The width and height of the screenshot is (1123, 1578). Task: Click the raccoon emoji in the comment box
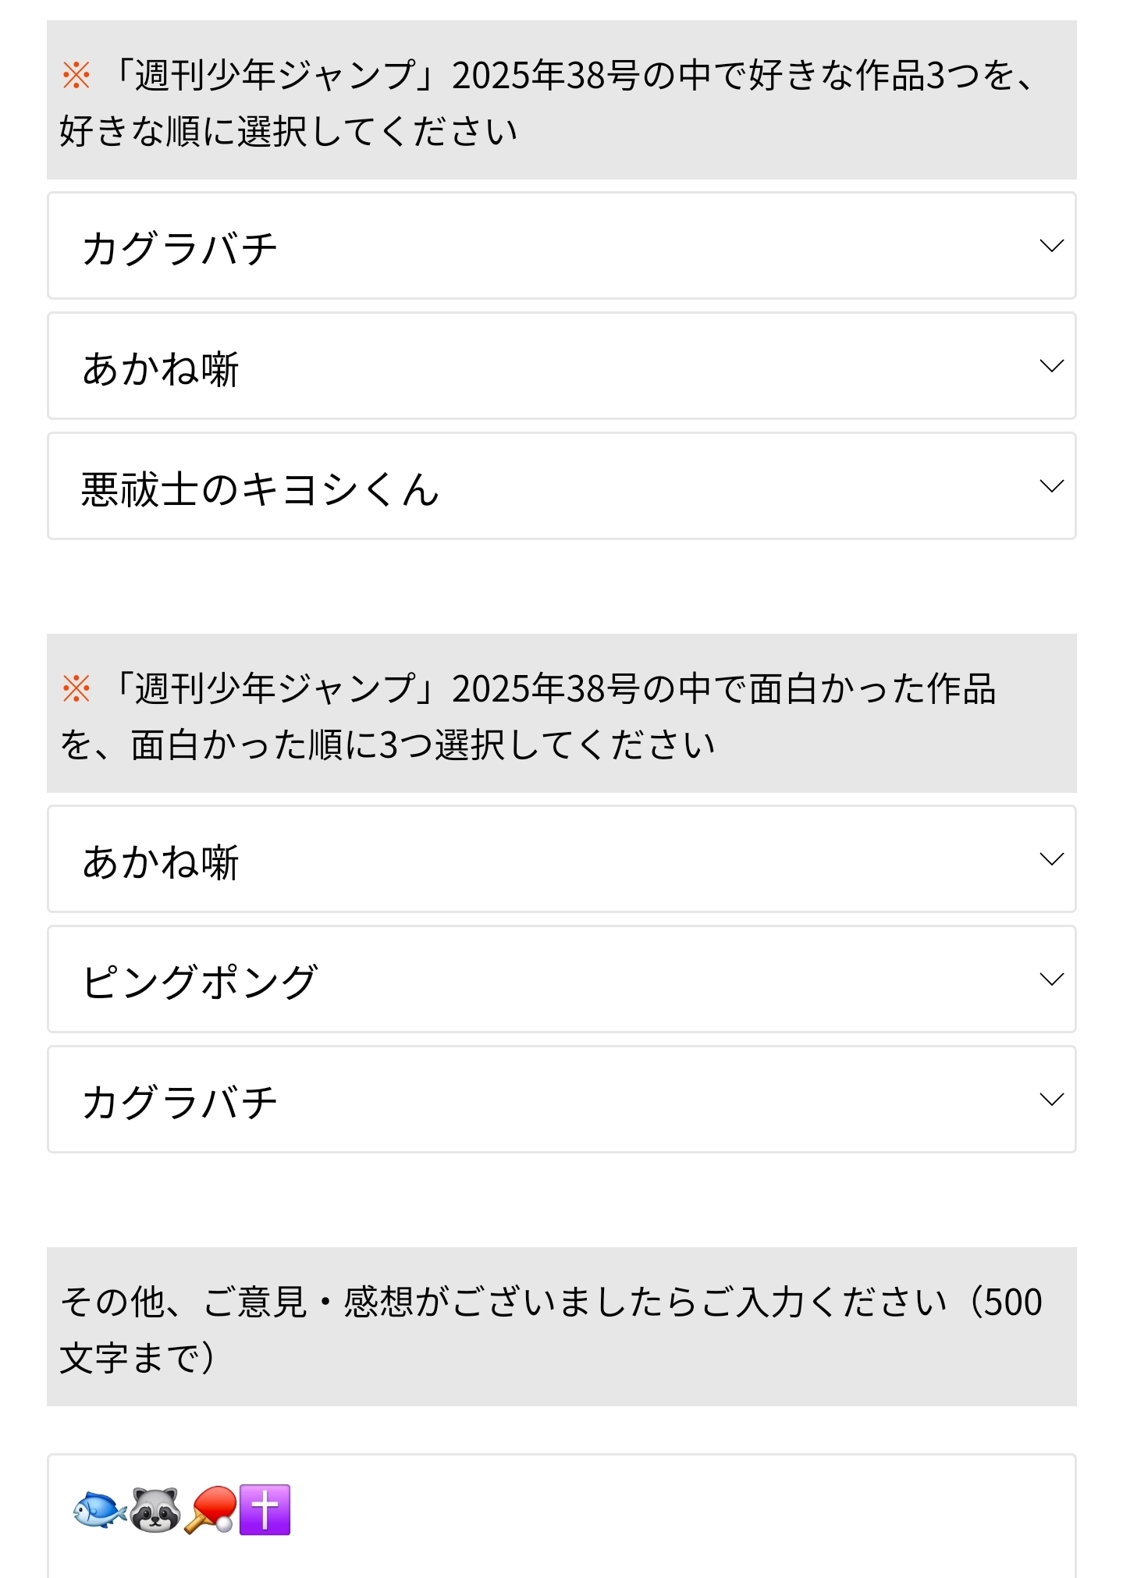(x=155, y=1510)
